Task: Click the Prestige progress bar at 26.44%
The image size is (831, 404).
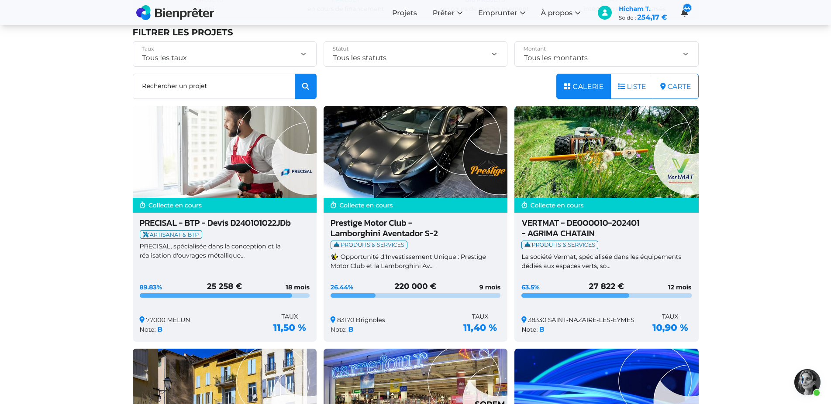Action: (x=415, y=295)
